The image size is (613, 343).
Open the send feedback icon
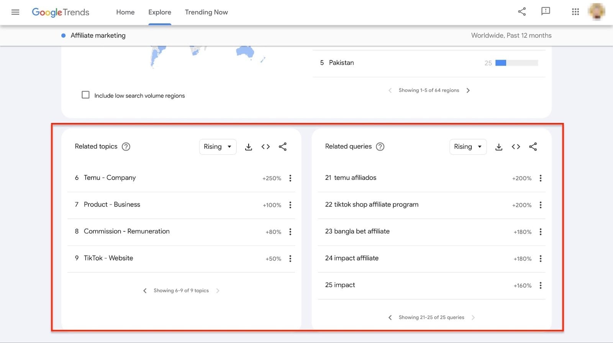[546, 11]
